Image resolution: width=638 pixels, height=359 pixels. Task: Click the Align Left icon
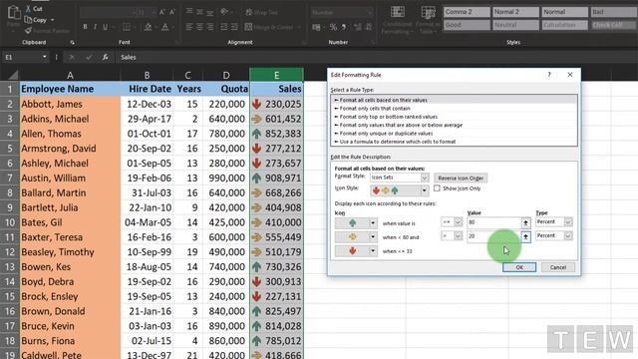tap(189, 27)
